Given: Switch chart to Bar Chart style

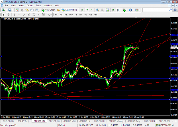Looking at the screenshot, I should click(x=82, y=10).
